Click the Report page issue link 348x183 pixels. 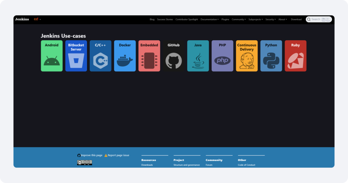117,155
